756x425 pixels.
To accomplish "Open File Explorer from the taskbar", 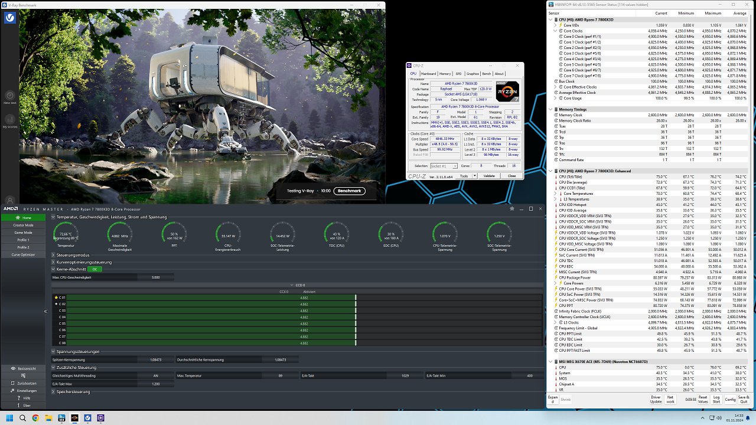I will tap(48, 418).
